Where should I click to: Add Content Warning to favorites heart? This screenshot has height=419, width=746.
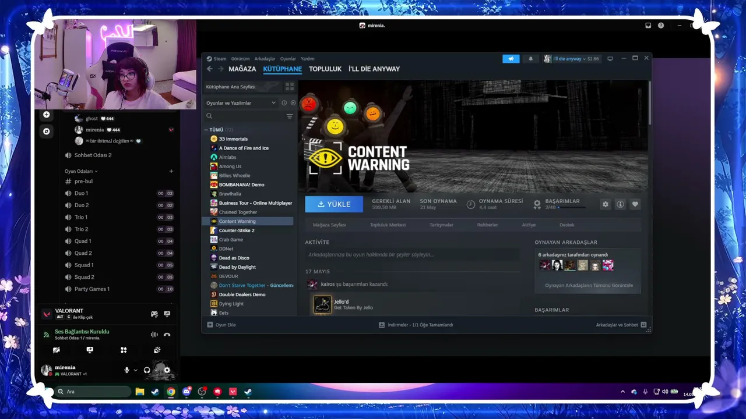[x=635, y=204]
